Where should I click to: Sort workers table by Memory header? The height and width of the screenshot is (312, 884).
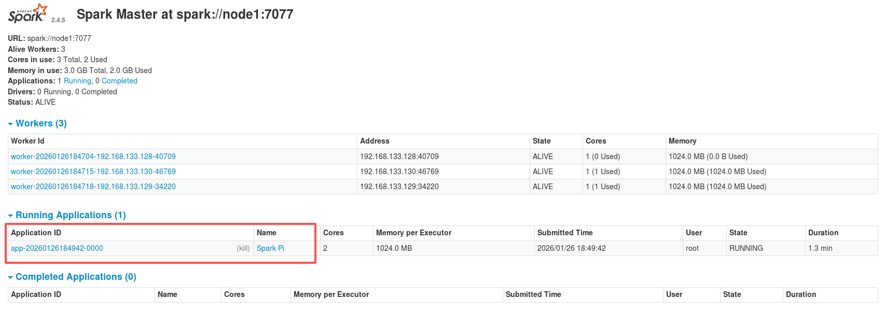[x=682, y=141]
